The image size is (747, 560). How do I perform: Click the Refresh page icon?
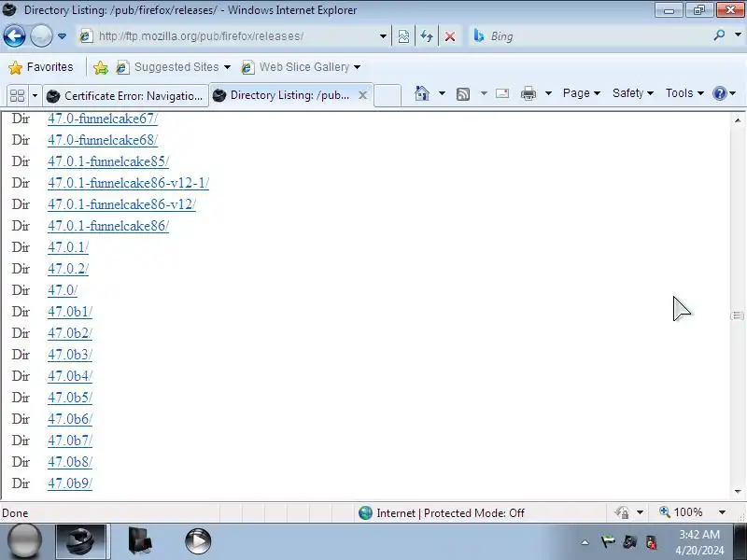(x=427, y=36)
